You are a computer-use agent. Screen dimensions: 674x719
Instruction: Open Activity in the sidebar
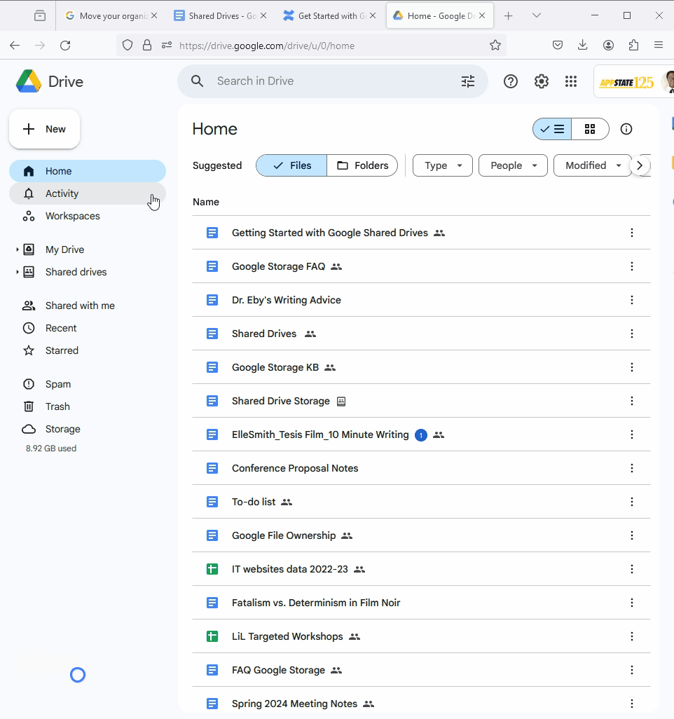[88, 193]
